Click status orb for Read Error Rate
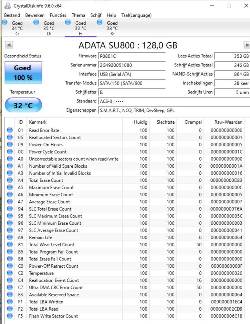250x324 pixels. click(x=10, y=130)
